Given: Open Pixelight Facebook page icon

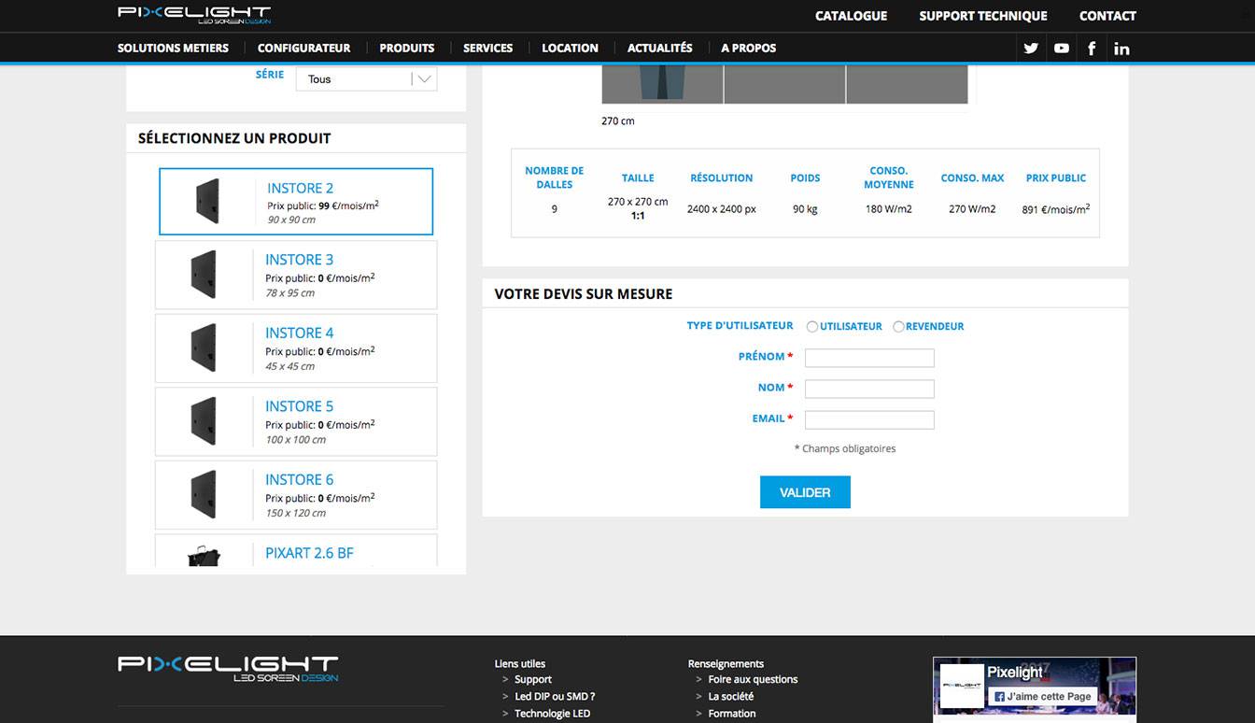Looking at the screenshot, I should coord(1092,48).
